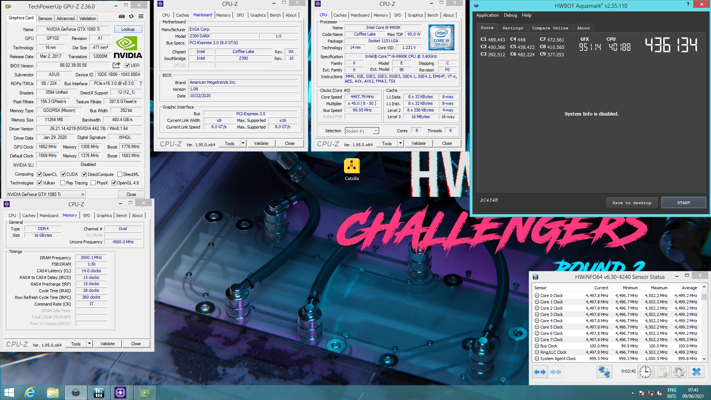The image size is (711, 400).
Task: Open the Windows Start button
Action: tap(9, 393)
